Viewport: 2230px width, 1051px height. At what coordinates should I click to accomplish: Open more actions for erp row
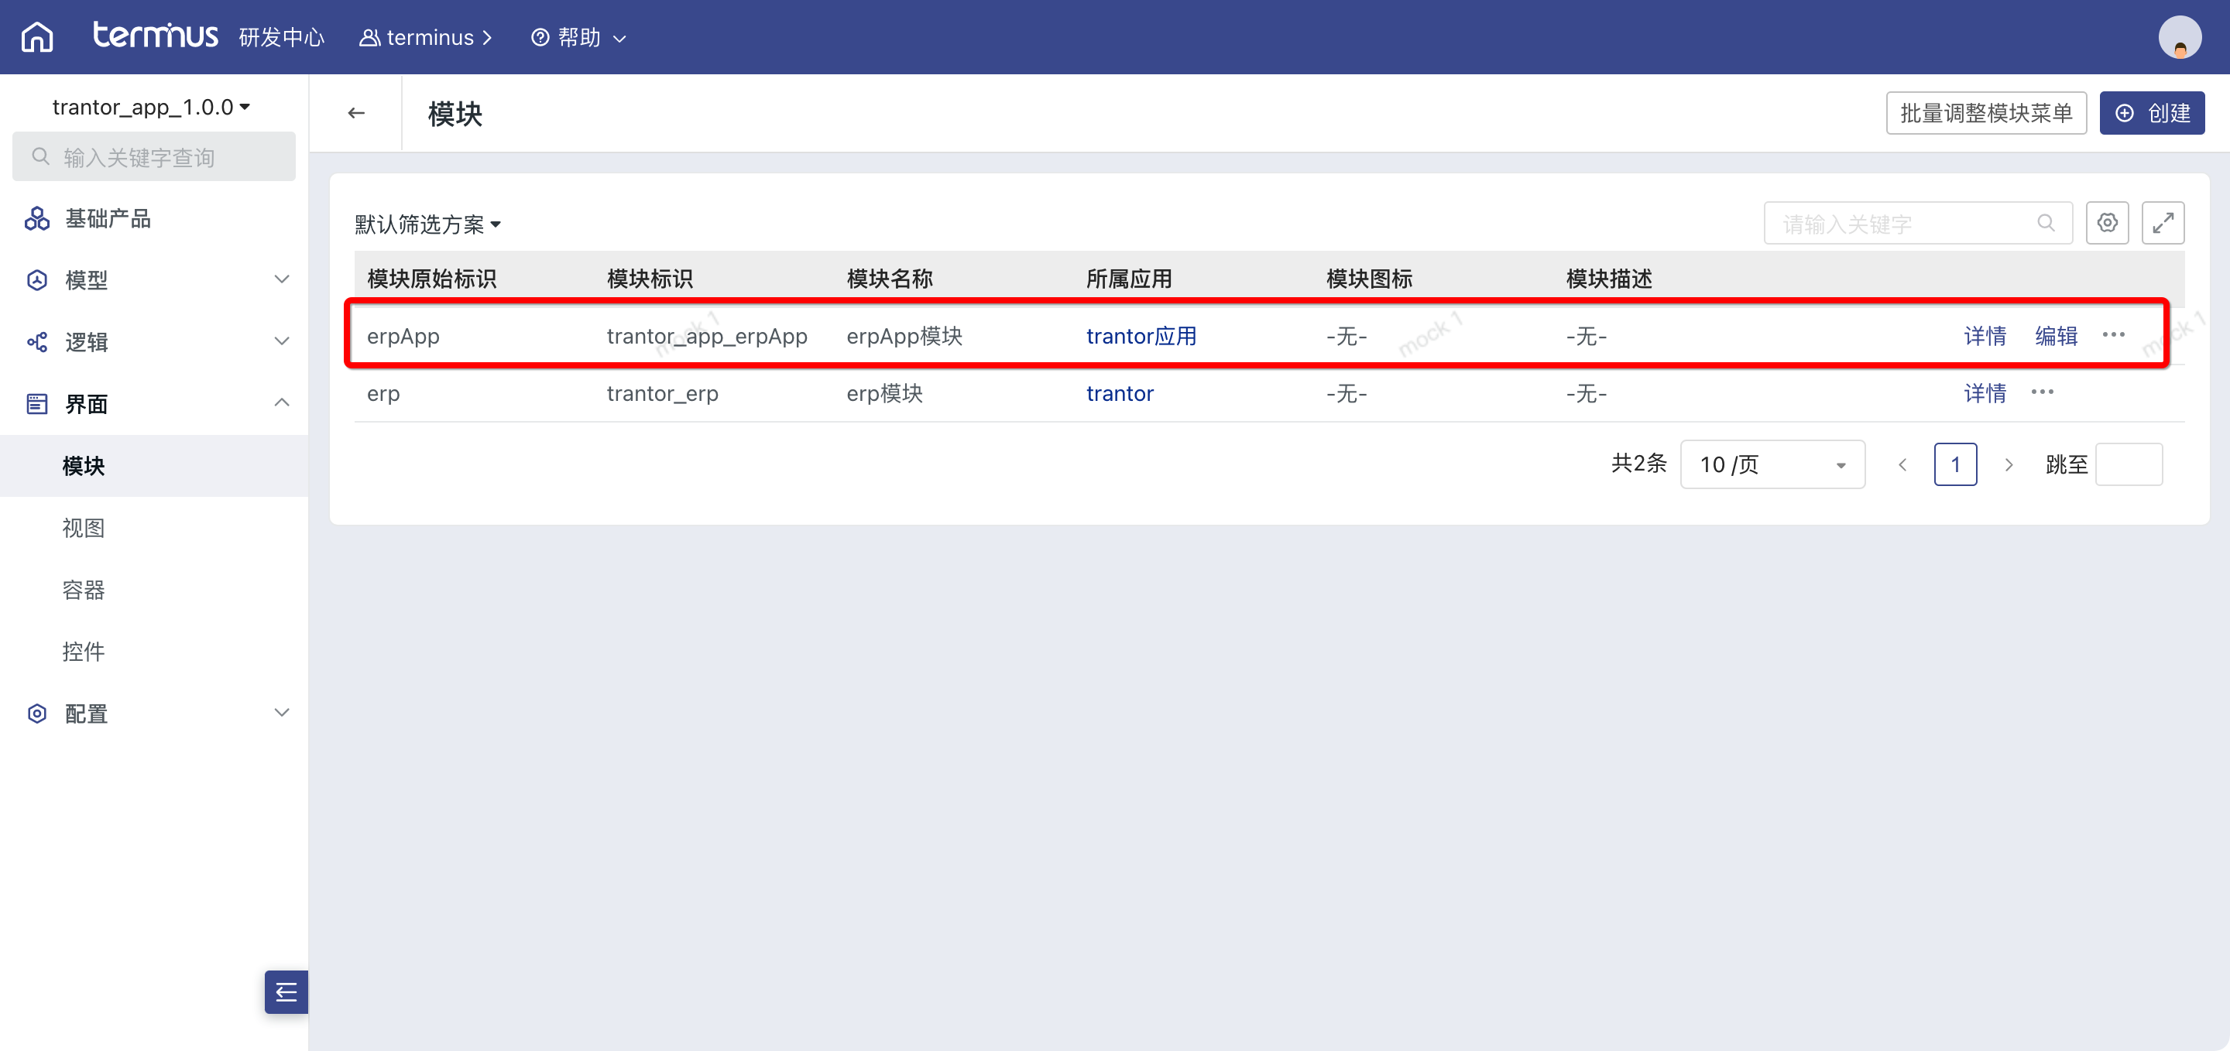[x=2042, y=392]
